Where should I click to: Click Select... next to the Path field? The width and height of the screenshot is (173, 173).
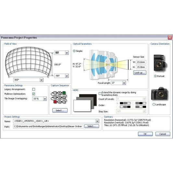[92, 126]
